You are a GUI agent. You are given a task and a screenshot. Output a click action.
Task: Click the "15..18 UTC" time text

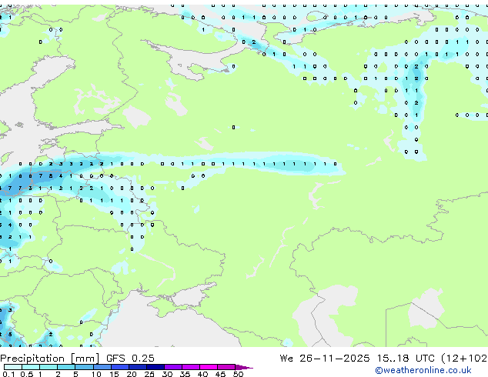(x=406, y=359)
